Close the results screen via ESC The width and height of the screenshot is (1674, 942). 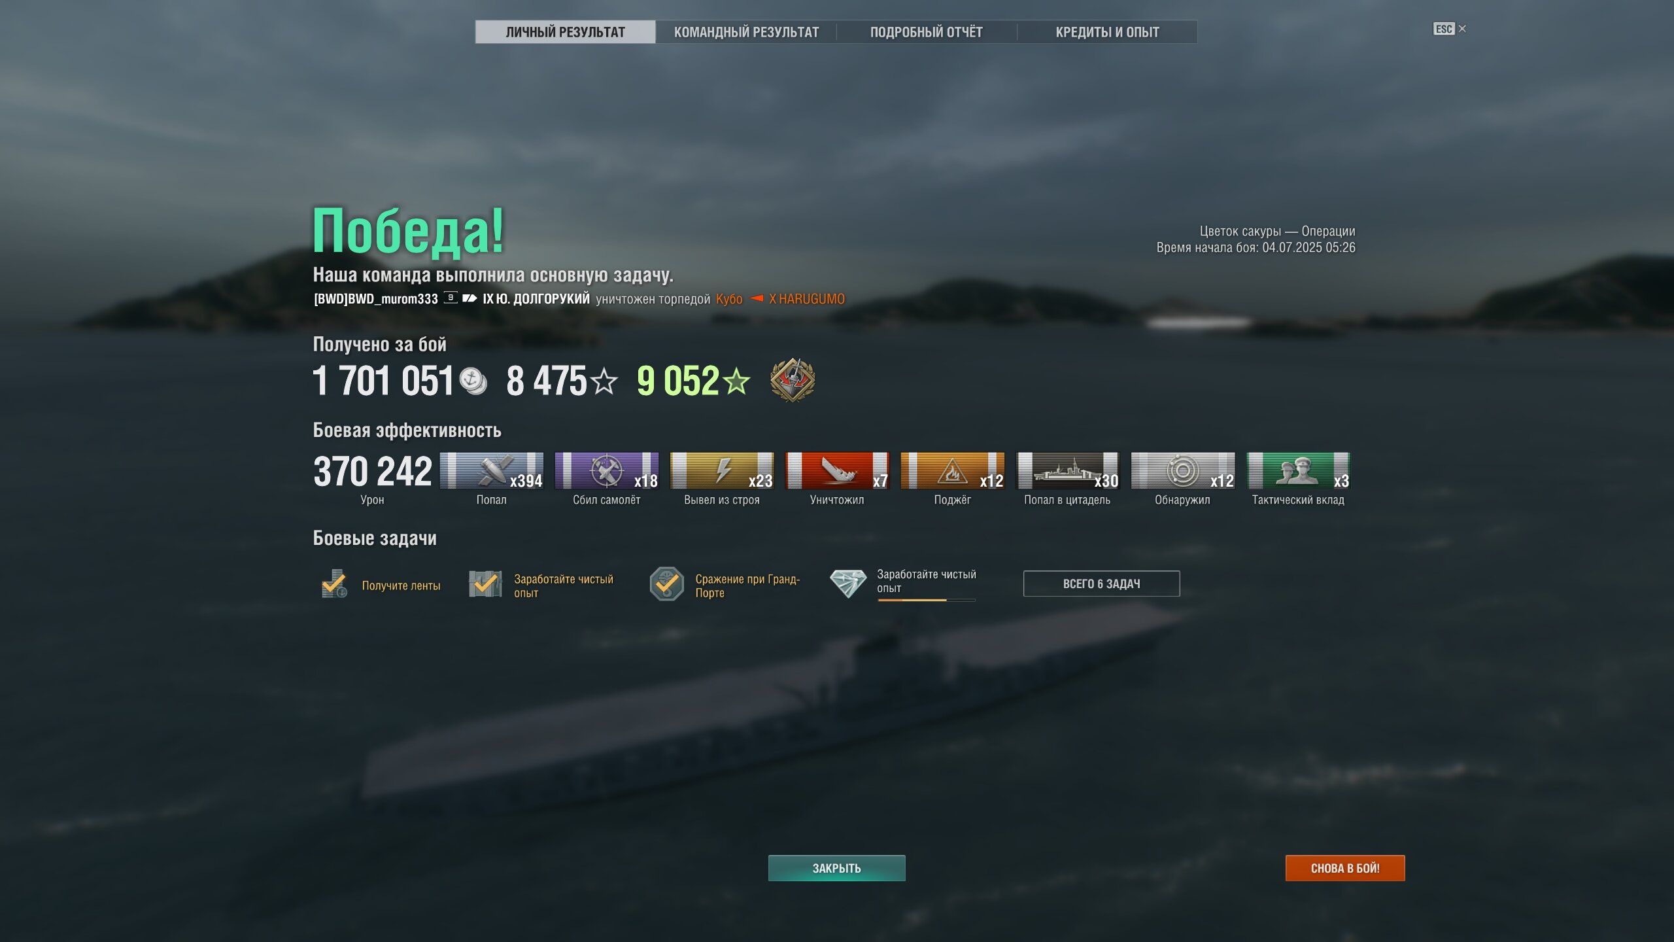point(1449,29)
